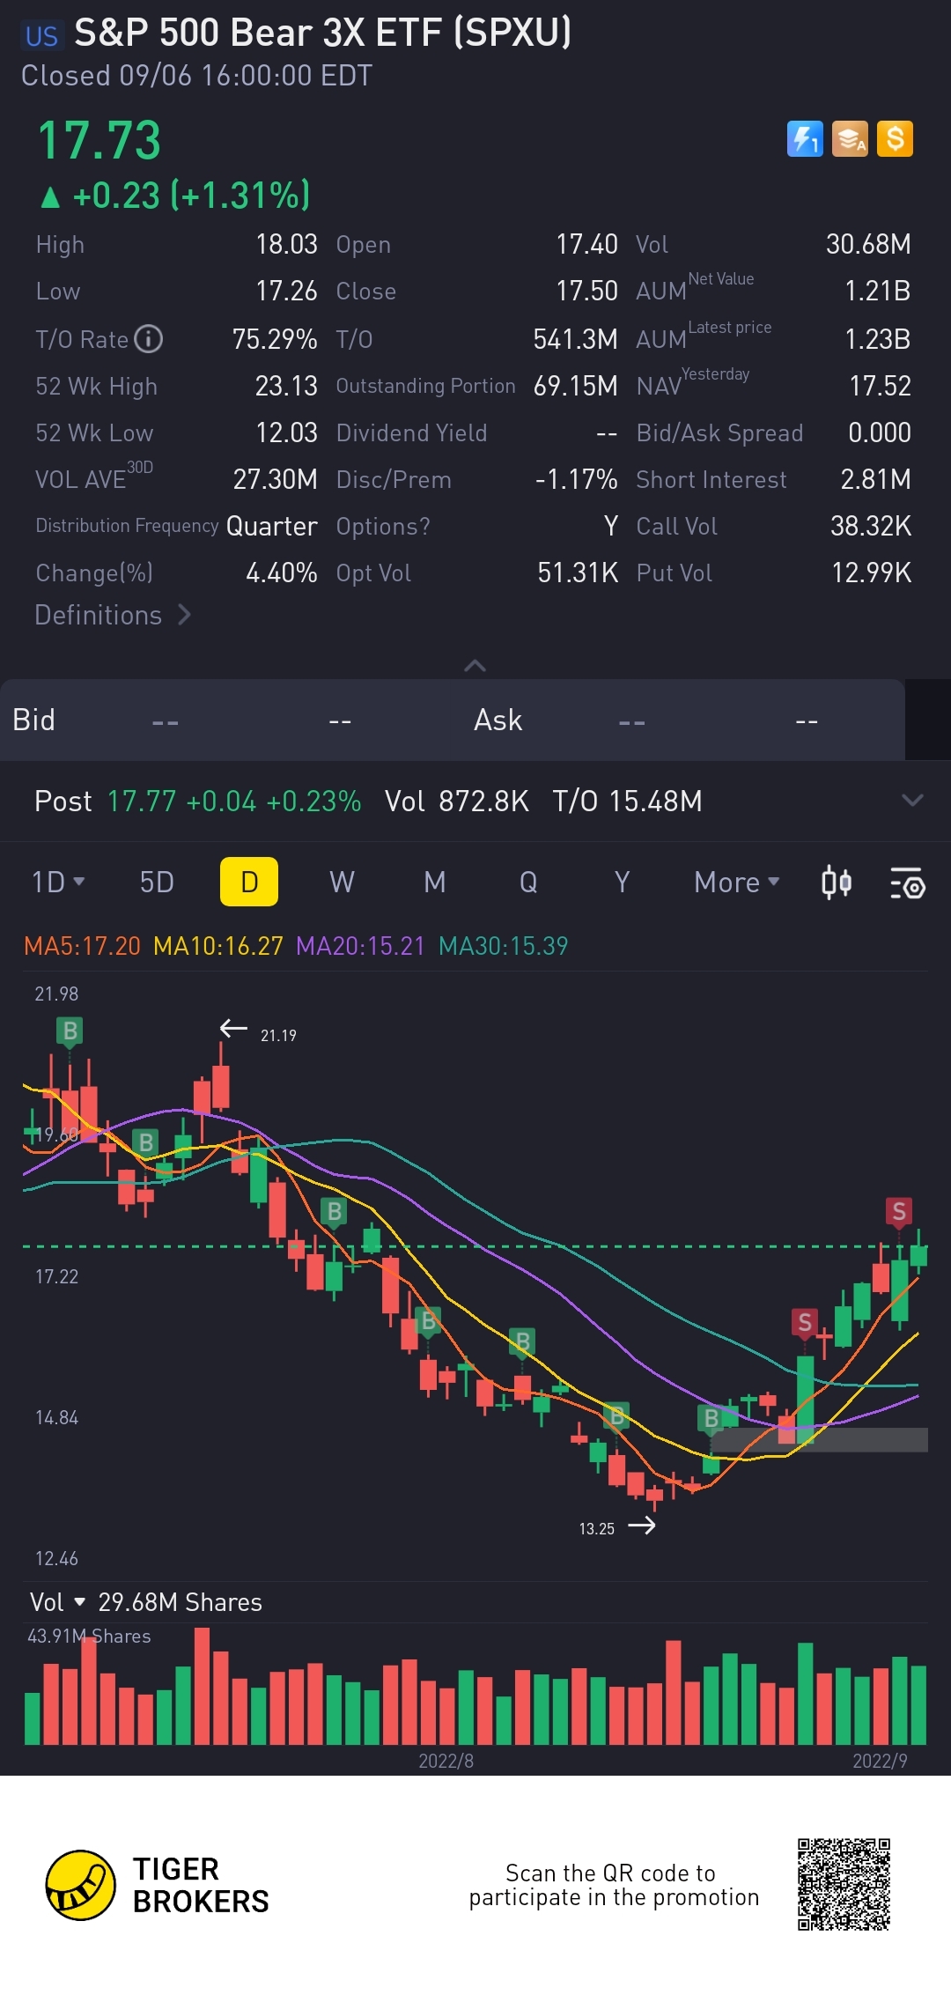Expand the Post market row chevron
This screenshot has height=1995, width=951.
coord(912,801)
